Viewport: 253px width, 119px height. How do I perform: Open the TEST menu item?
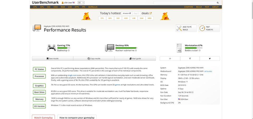pos(207,7)
